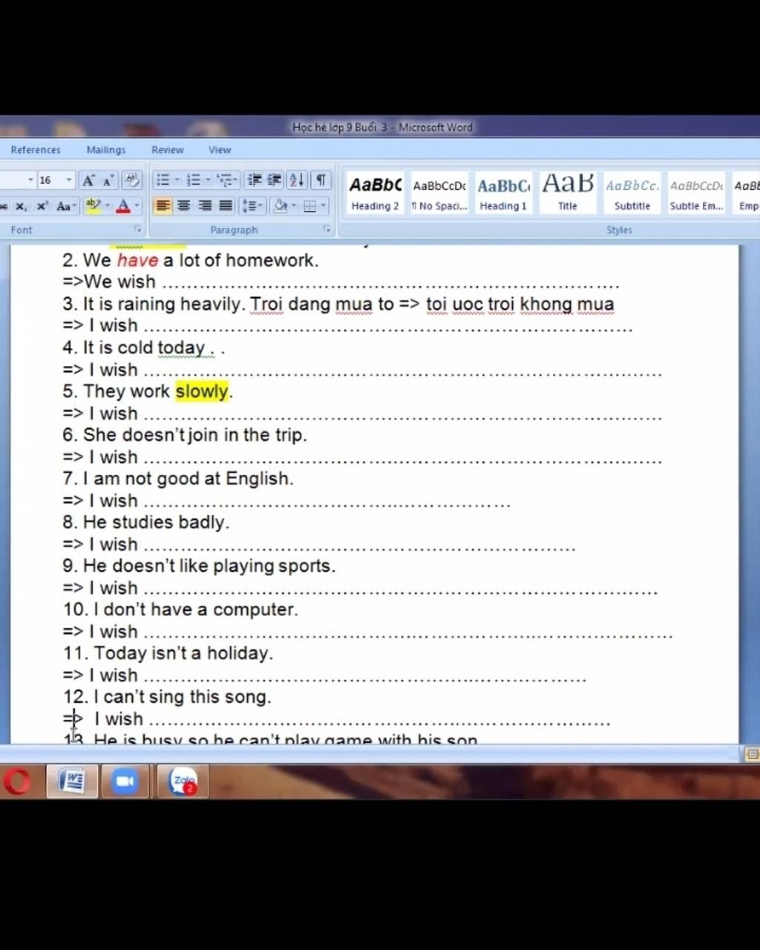The height and width of the screenshot is (950, 760).
Task: Open Zoom from the taskbar
Action: (x=125, y=782)
